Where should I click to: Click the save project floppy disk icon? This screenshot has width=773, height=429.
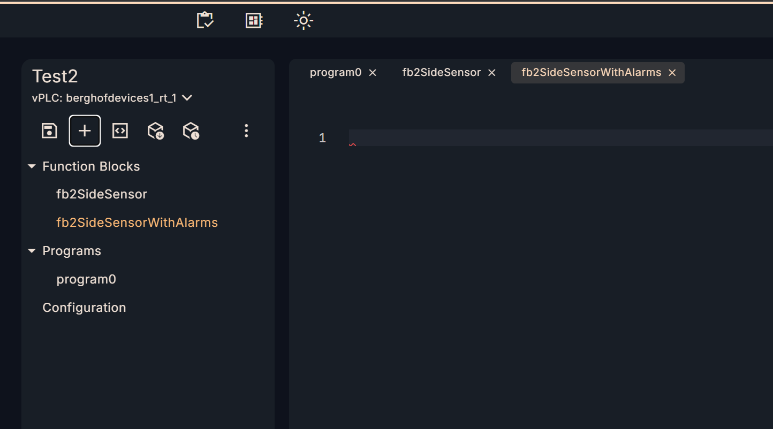tap(49, 131)
